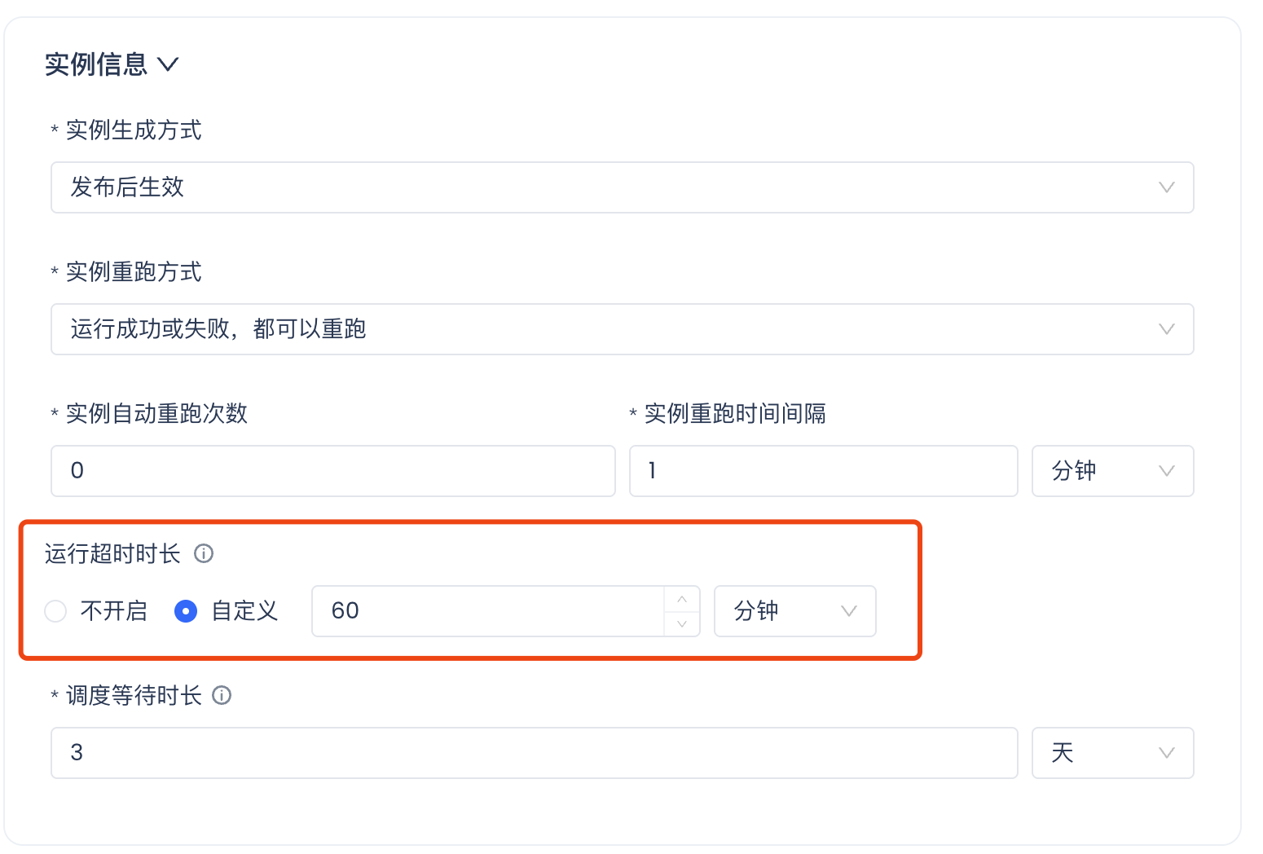This screenshot has height=854, width=1263.
Task: Click the 调度等待时长 value field showing 3
Action: click(x=534, y=753)
